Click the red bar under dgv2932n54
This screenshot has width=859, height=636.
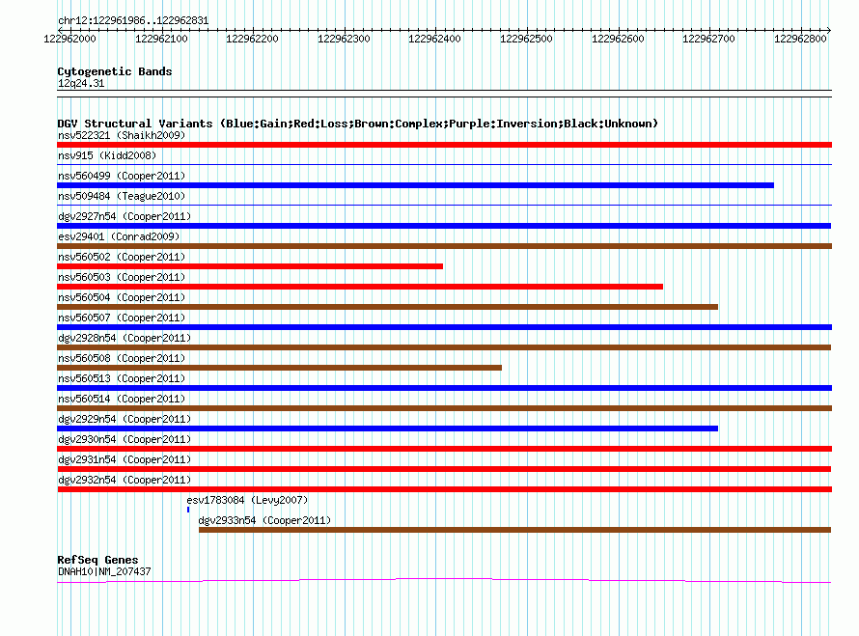tap(444, 489)
